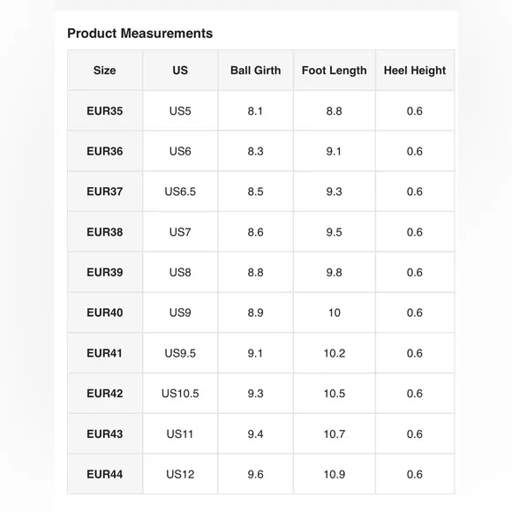
Task: Click the US6.5 cell
Action: [x=180, y=192]
